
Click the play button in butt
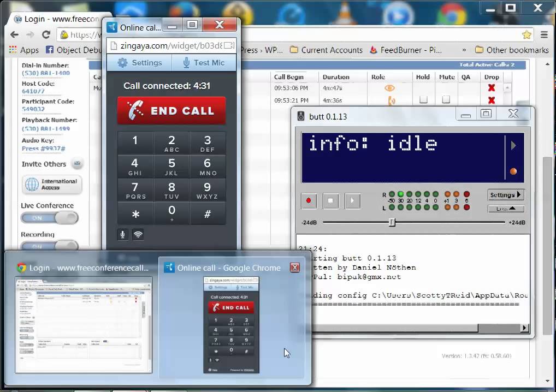(352, 200)
